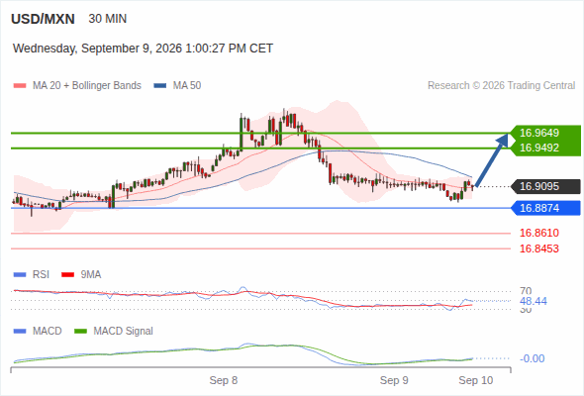The image size is (584, 396).
Task: Click the Sep 9 time axis label
Action: point(394,380)
